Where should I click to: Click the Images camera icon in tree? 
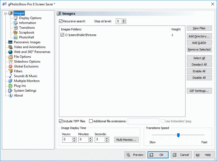(x=10, y=13)
